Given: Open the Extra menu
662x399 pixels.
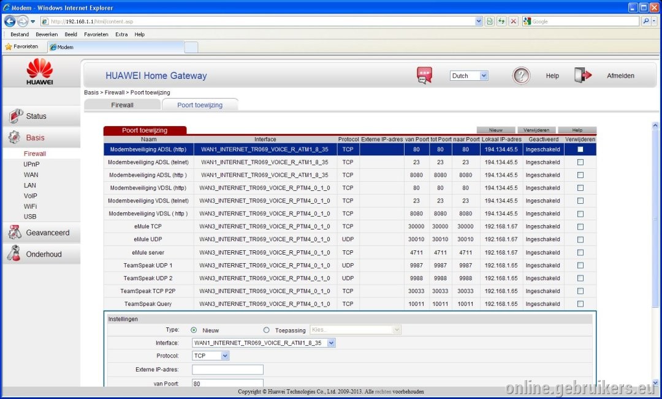Looking at the screenshot, I should [x=121, y=34].
